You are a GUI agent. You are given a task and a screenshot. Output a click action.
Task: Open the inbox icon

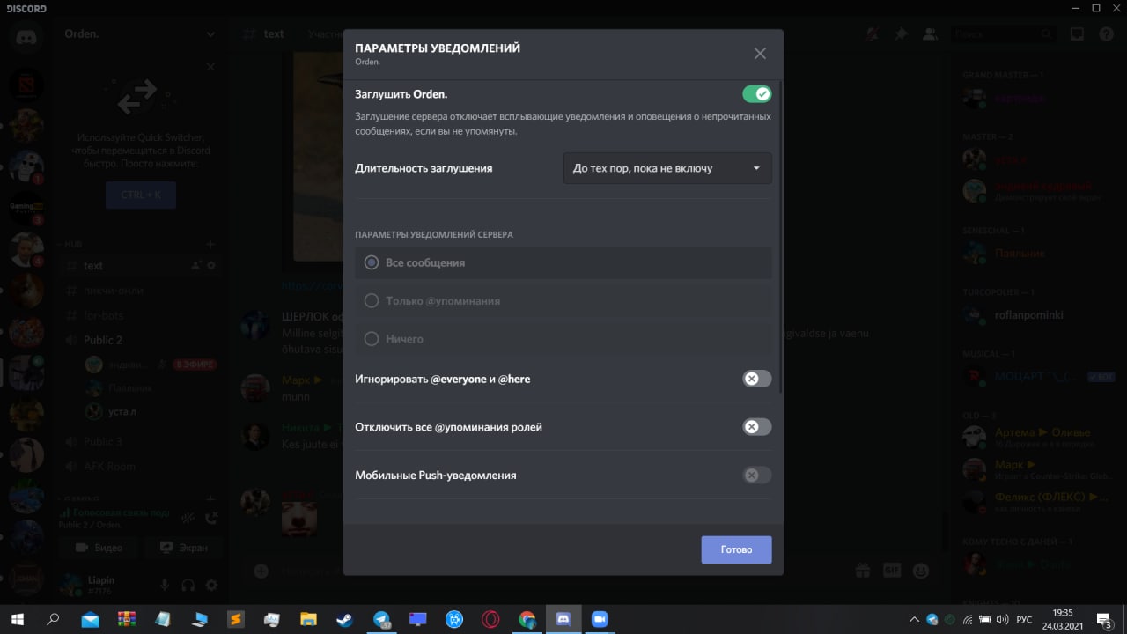click(x=1077, y=34)
